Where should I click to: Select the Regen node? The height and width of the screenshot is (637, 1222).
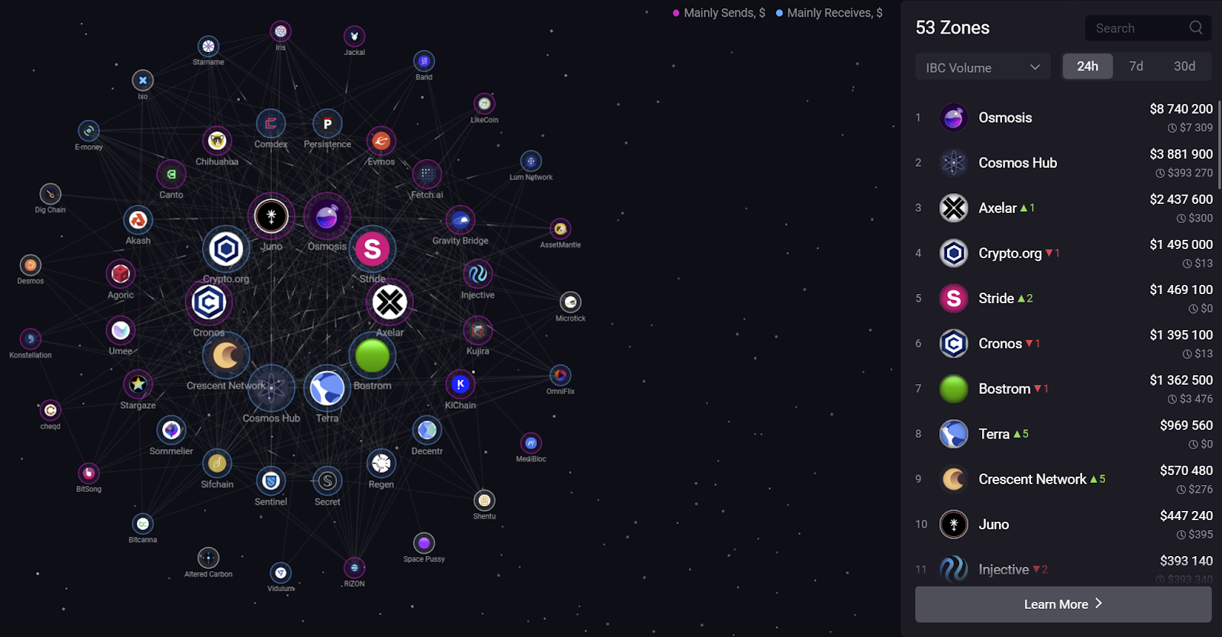point(381,463)
